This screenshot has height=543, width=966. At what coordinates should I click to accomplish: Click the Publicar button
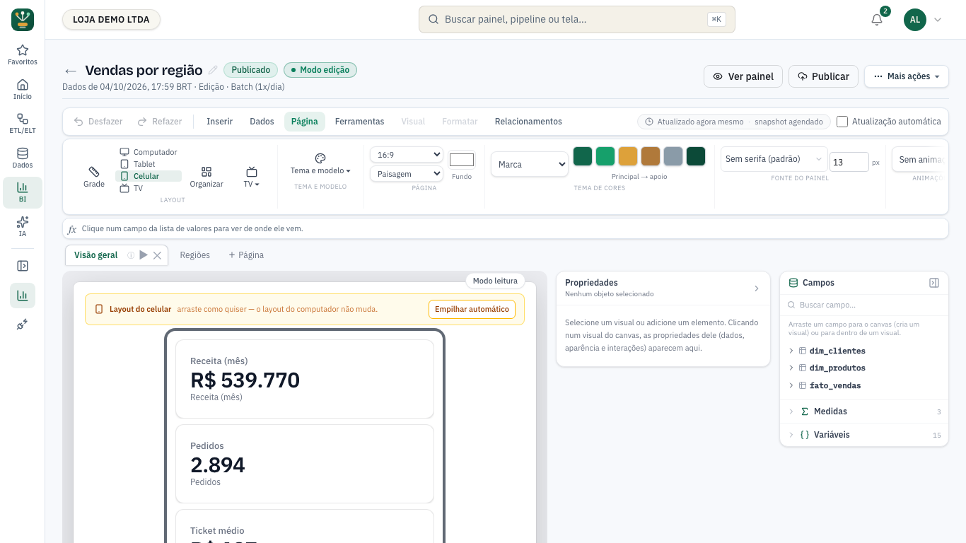(x=824, y=76)
